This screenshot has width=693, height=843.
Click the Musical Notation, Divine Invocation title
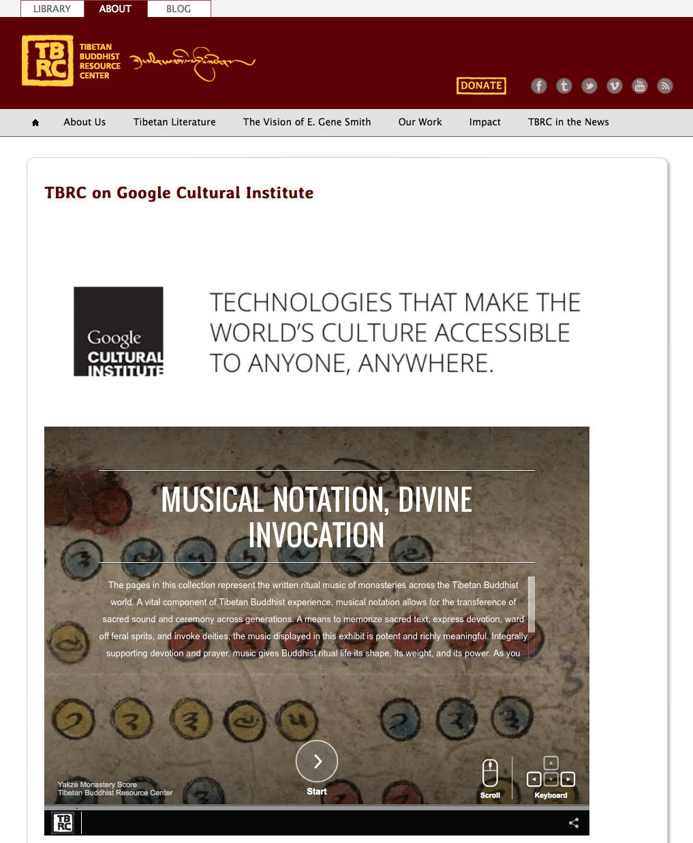[x=317, y=517]
